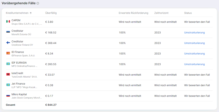Click the Status column header
Viewport: 219px width, 112px height.
click(188, 13)
